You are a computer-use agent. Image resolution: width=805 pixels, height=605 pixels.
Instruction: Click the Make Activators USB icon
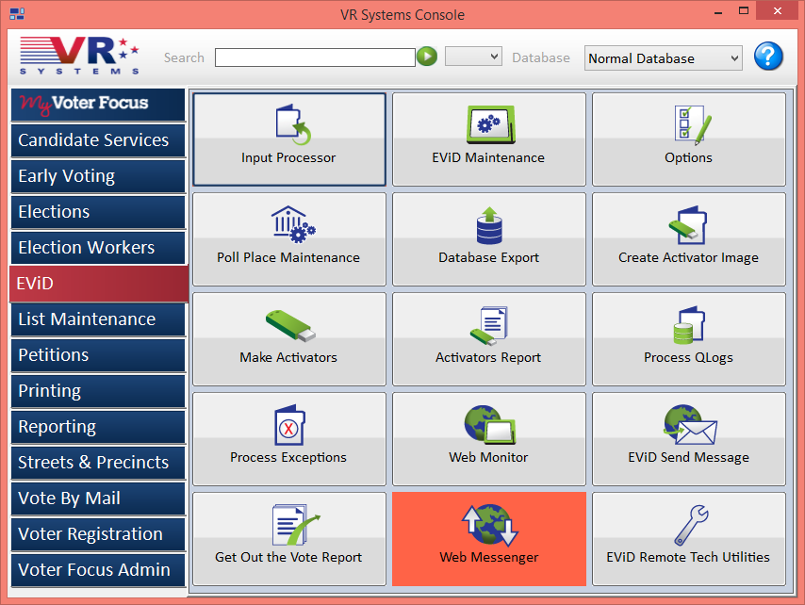pyautogui.click(x=290, y=325)
